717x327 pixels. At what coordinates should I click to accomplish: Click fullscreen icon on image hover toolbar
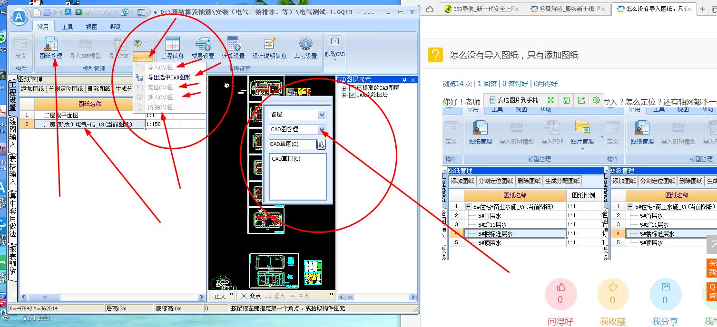pyautogui.click(x=550, y=100)
